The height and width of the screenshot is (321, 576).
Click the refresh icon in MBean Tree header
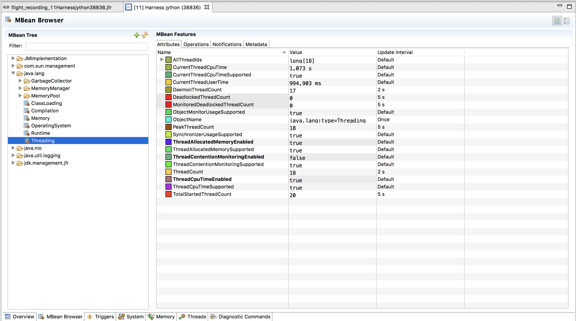click(145, 35)
